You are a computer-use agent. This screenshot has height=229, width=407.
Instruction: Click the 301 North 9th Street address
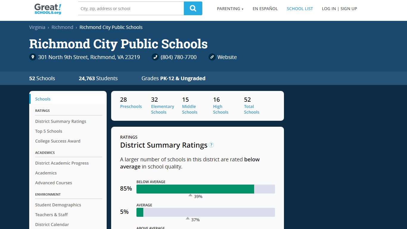coord(89,57)
